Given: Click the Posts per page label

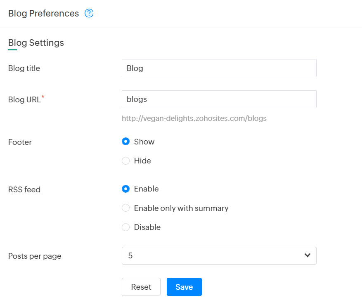Looking at the screenshot, I should coord(35,256).
